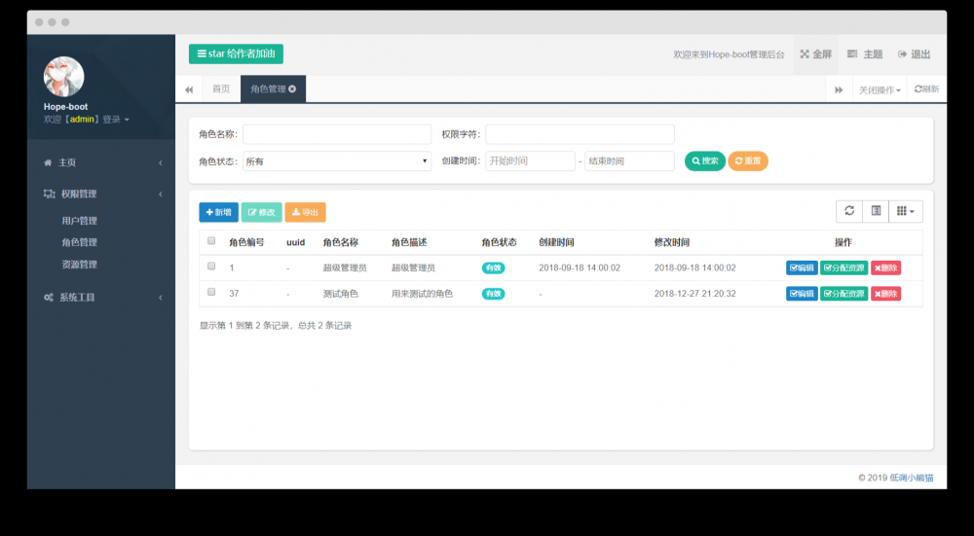The image size is (974, 536).
Task: Select 用户管理 in the sidebar
Action: pyautogui.click(x=80, y=220)
